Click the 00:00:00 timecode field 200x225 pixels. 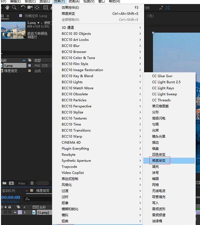click(11, 197)
